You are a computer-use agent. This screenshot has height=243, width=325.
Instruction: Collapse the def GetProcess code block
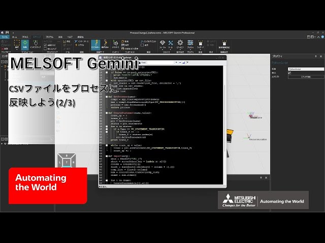[107, 97]
